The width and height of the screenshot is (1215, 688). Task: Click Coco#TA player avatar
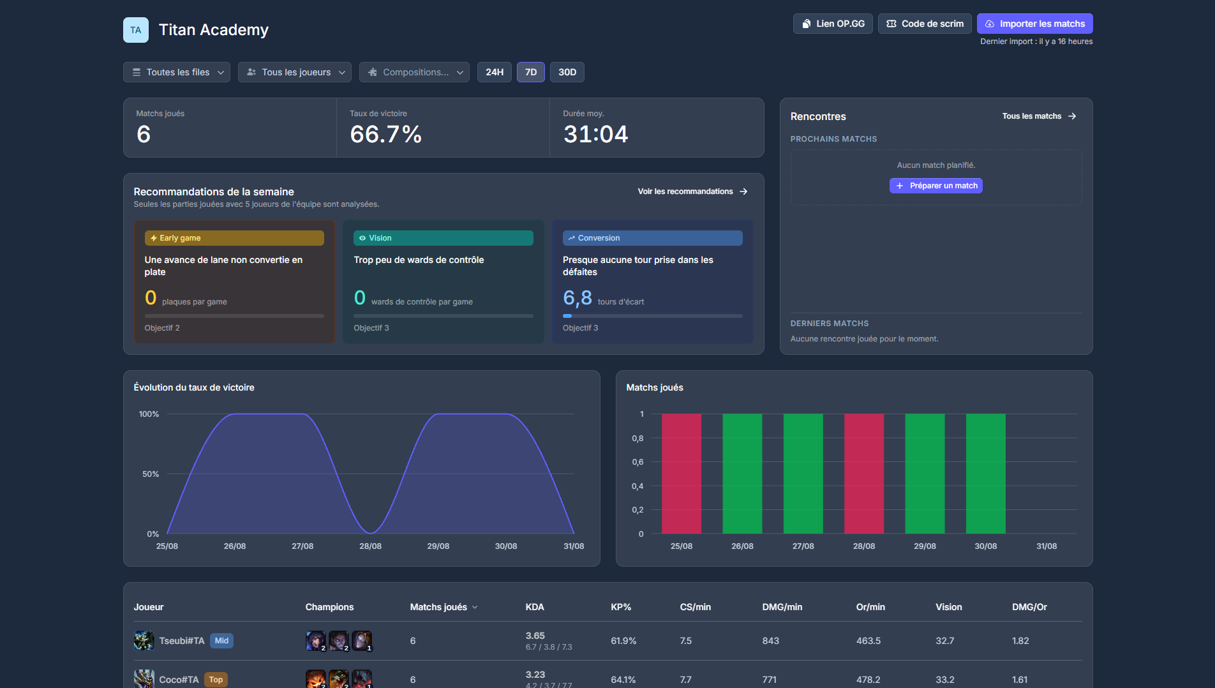point(144,678)
